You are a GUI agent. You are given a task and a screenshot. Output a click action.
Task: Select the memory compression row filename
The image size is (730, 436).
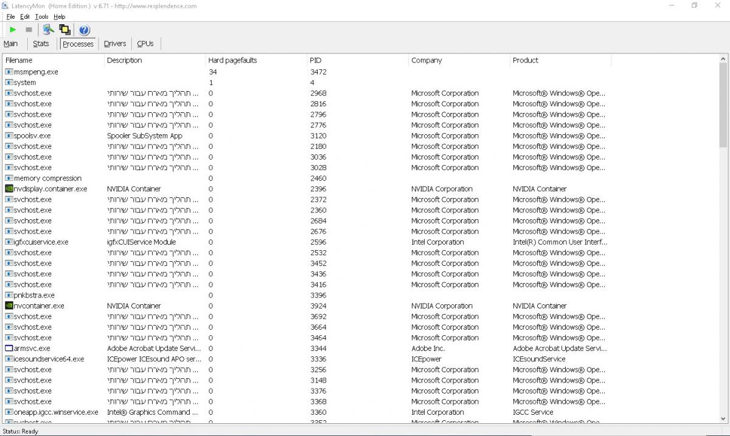(x=47, y=178)
